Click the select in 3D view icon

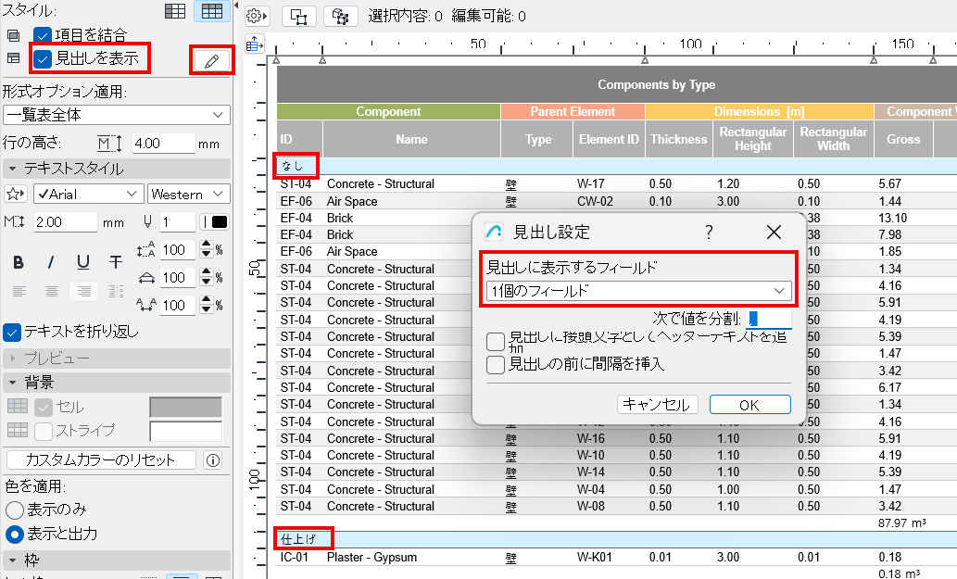pos(340,16)
